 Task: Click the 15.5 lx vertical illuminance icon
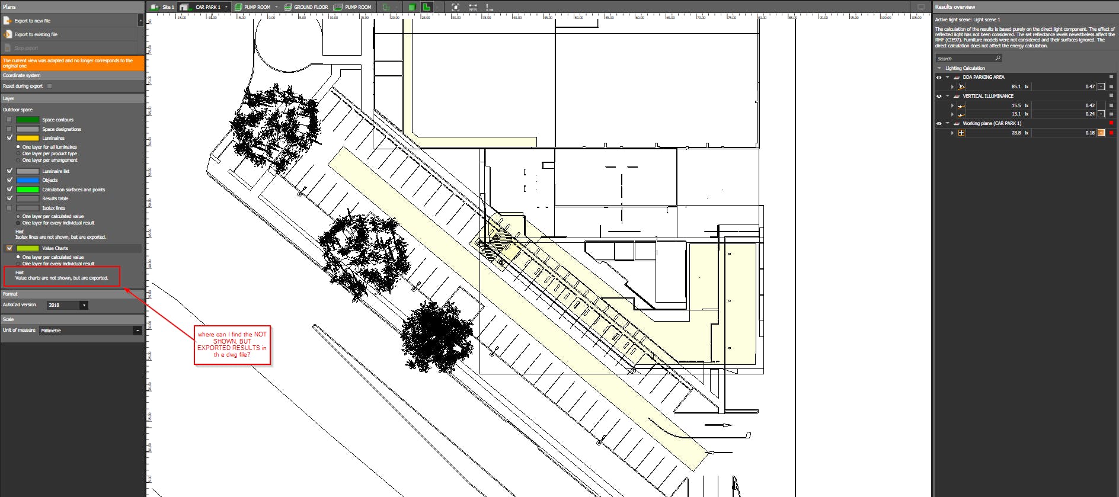pyautogui.click(x=961, y=105)
